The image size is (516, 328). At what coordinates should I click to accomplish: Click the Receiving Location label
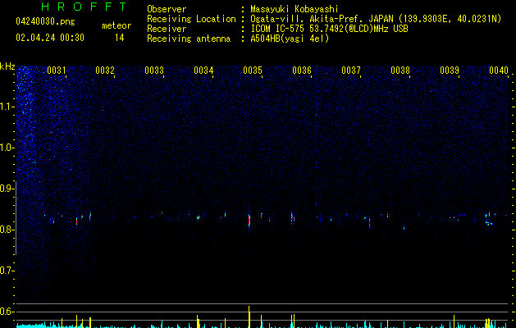(x=191, y=19)
